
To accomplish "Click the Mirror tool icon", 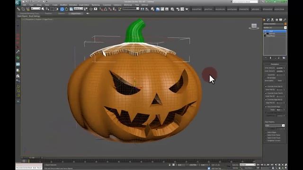I will (x=143, y=9).
